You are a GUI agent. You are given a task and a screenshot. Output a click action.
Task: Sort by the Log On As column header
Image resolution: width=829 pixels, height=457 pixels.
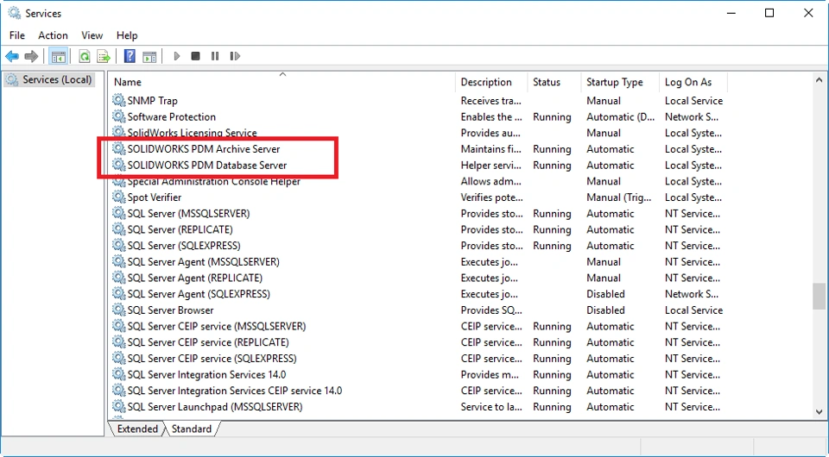pos(693,82)
